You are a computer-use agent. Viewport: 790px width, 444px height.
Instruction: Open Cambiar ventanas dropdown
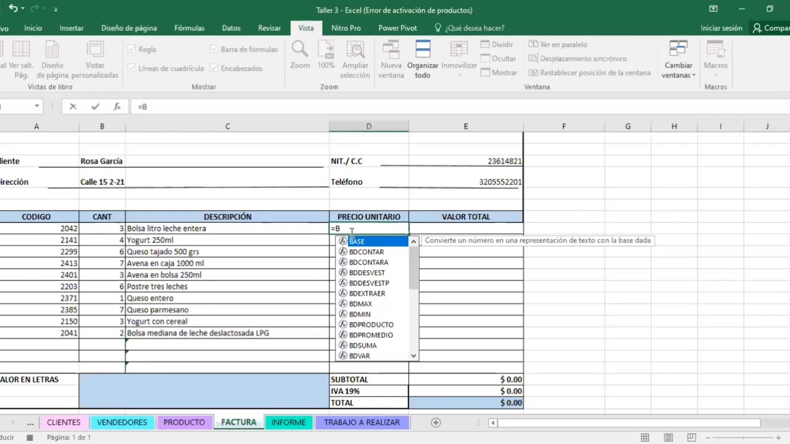678,59
